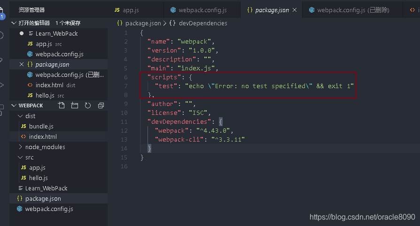
Task: Click line number 14 in the gutter
Action: click(x=124, y=149)
